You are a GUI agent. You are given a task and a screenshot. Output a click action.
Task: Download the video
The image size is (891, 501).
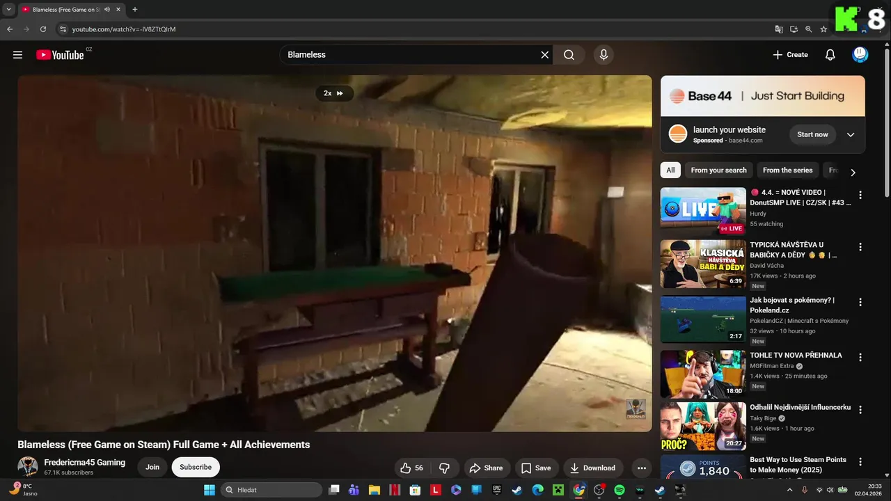[593, 468]
